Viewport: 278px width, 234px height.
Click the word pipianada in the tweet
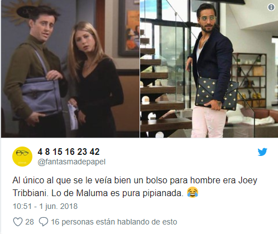click(163, 193)
